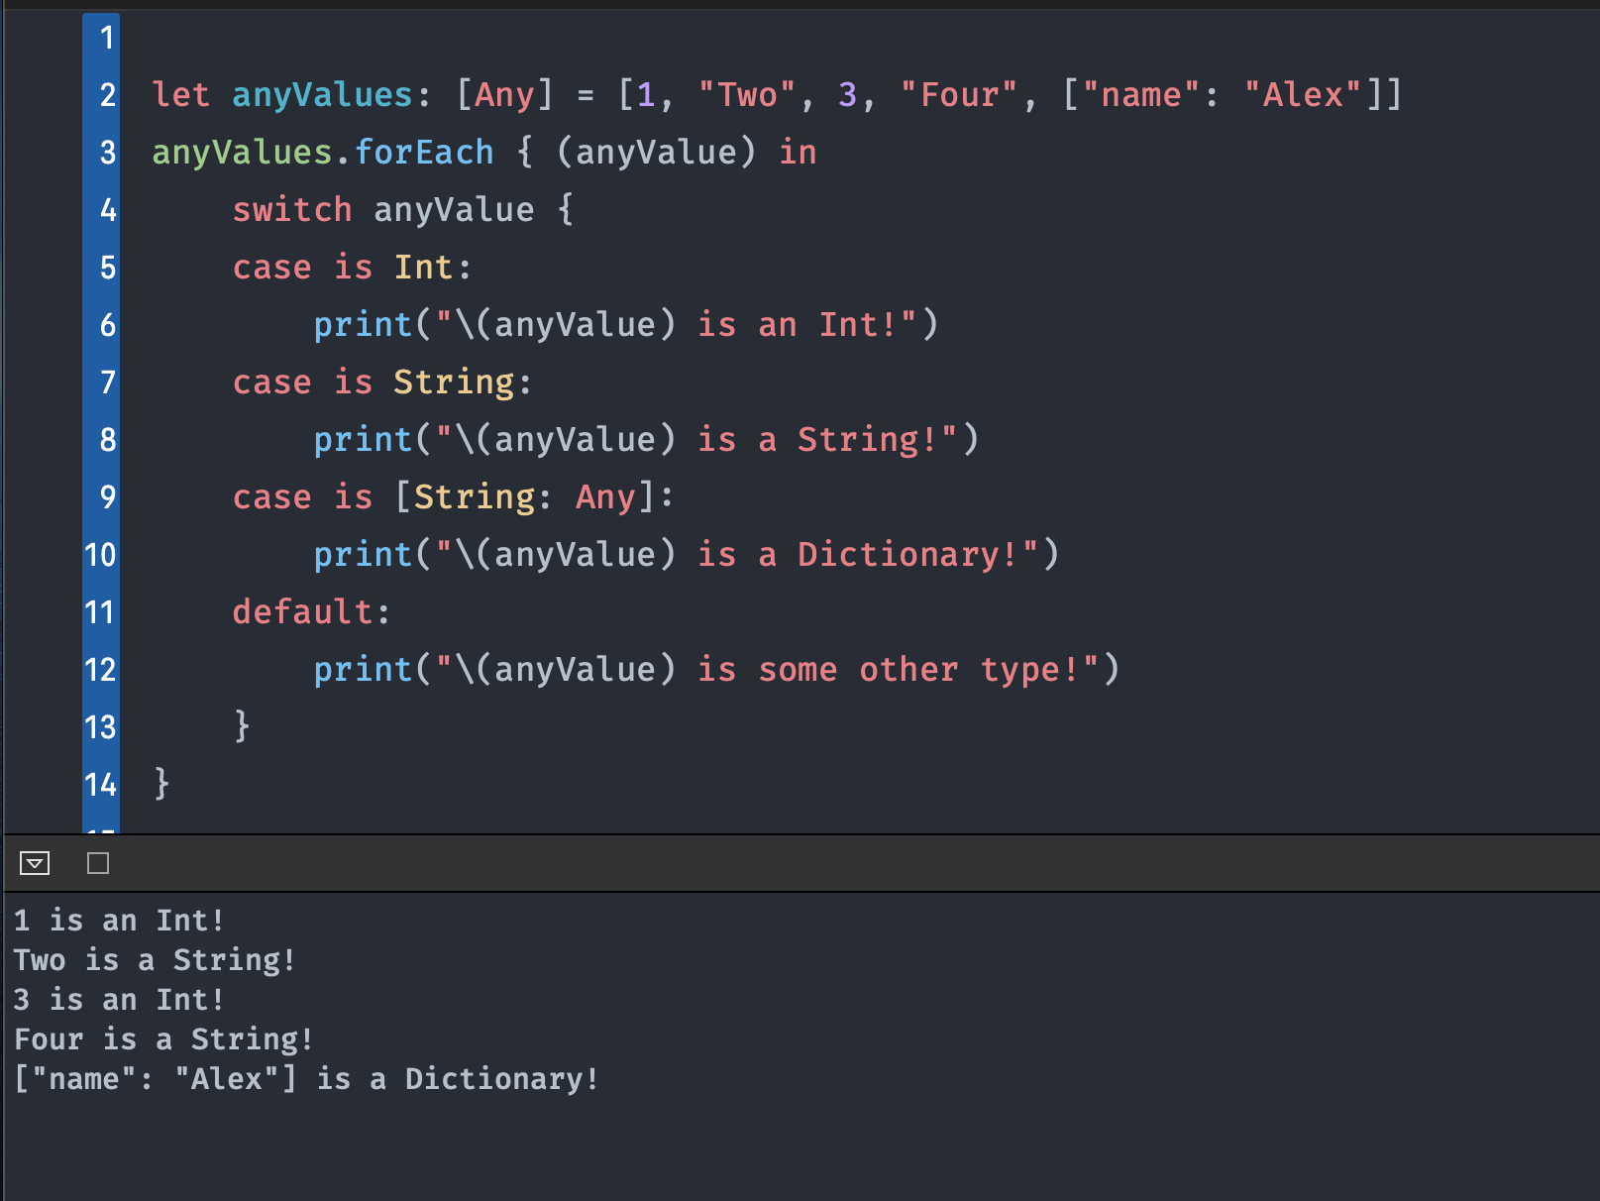This screenshot has height=1201, width=1600.
Task: Click the [String: Any] type in case
Action: point(525,497)
